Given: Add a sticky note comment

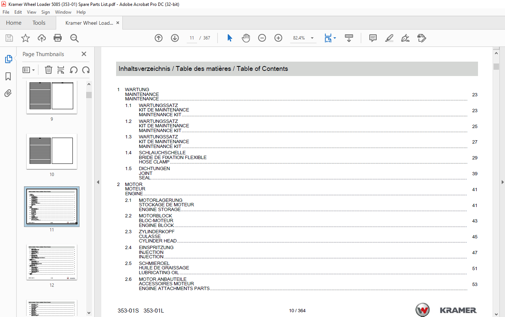Looking at the screenshot, I should 373,38.
